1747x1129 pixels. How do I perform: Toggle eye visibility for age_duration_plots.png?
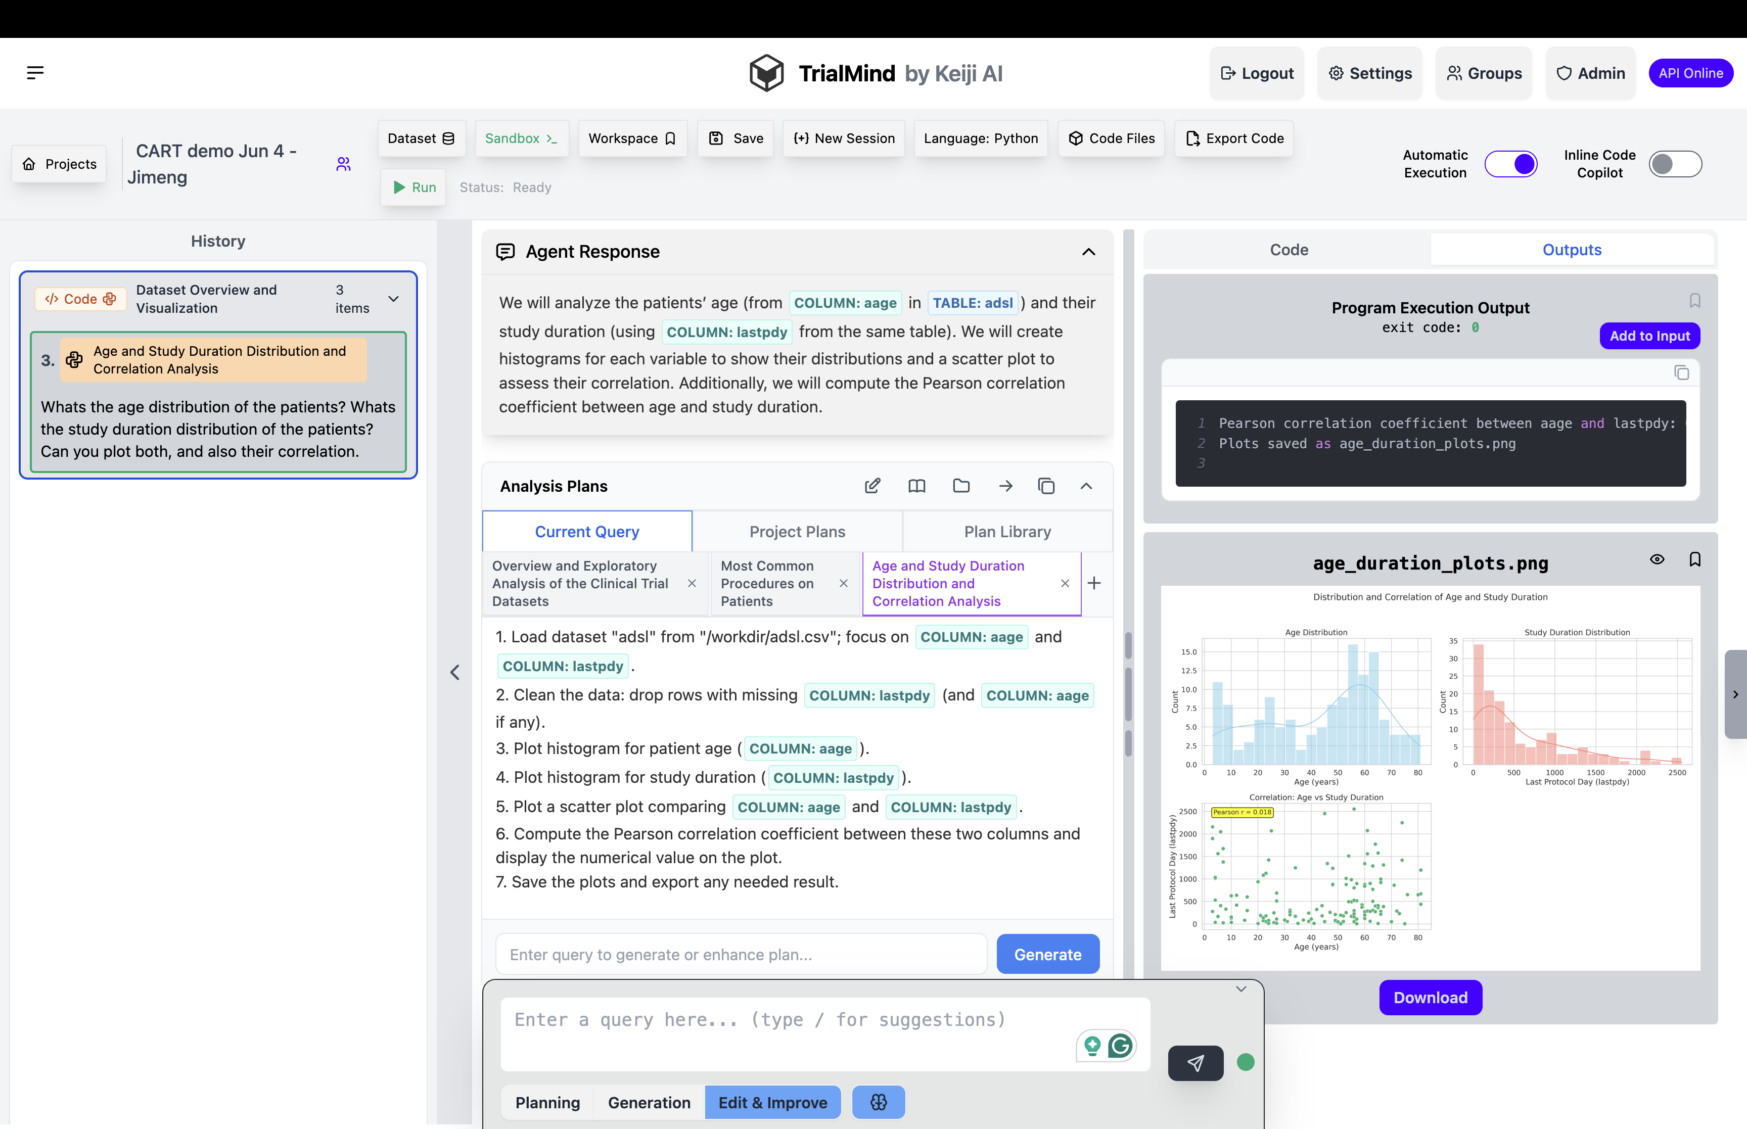point(1657,559)
